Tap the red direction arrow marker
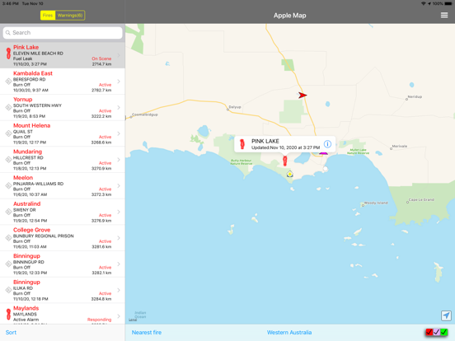This screenshot has width=455, height=341. point(303,95)
